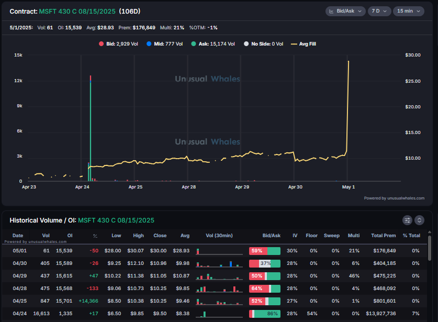Click the 52% bid/ask bar for 04/25

265,301
